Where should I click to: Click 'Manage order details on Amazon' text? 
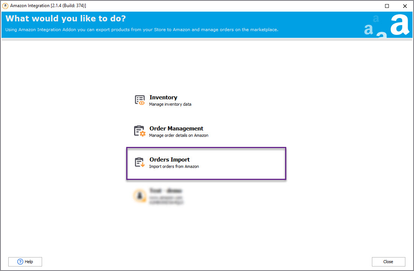pyautogui.click(x=178, y=135)
